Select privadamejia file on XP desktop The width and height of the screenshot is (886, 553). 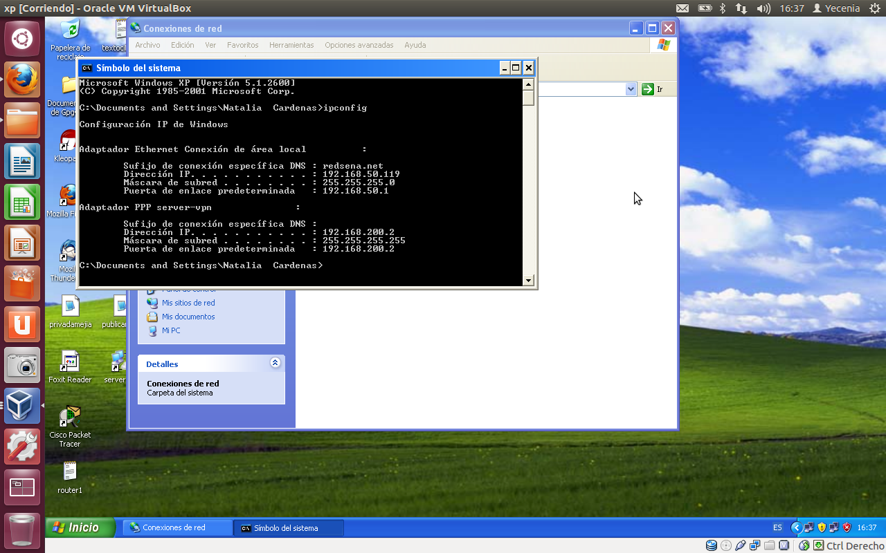click(70, 312)
